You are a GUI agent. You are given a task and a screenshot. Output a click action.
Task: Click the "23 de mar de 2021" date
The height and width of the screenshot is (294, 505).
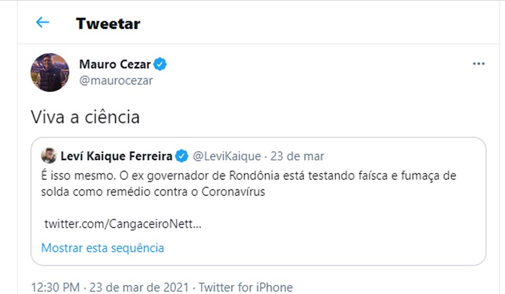click(139, 288)
